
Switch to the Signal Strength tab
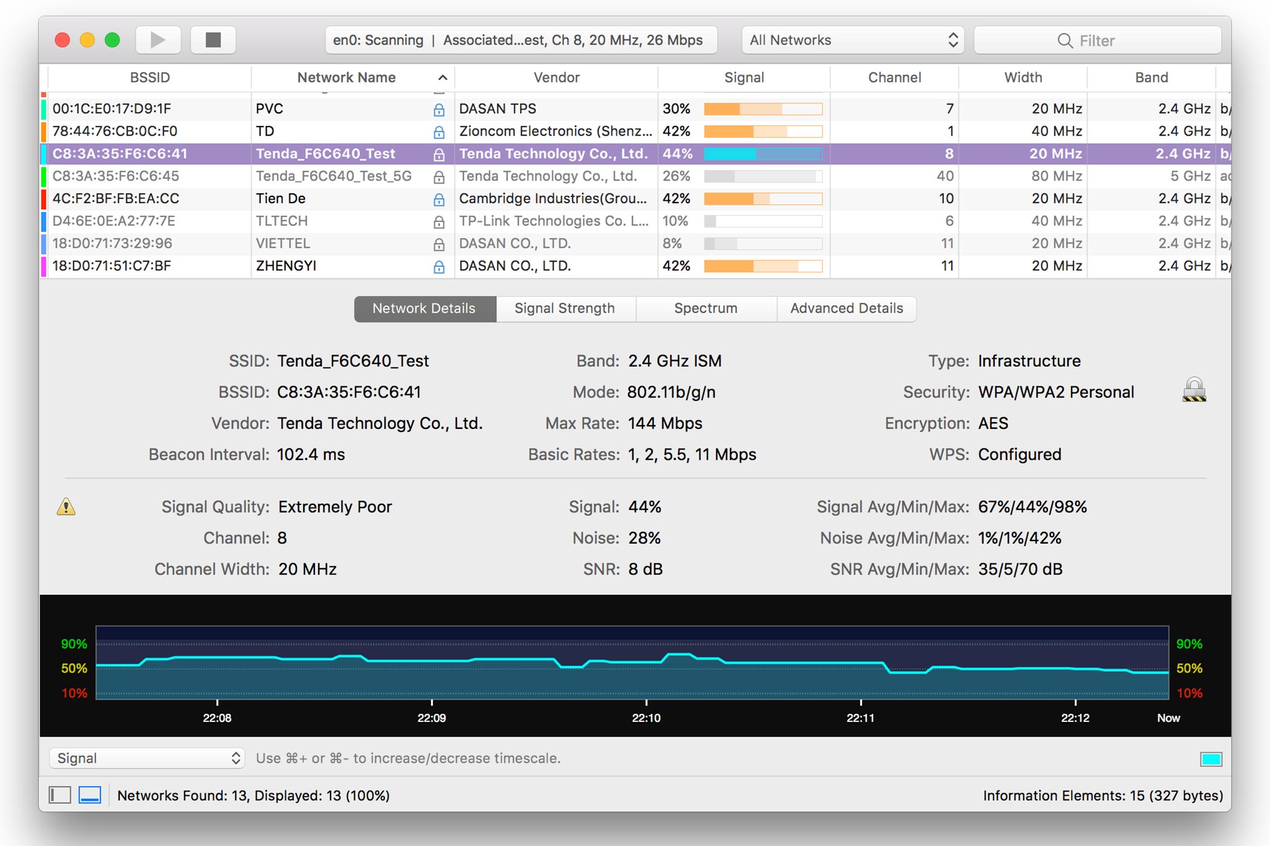565,309
